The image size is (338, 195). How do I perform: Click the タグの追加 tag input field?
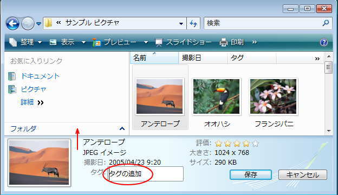tap(146, 174)
